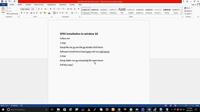Viewport: 200px width, 112px height.
Task: Decrease font size with Shrink Font
Action: tap(42, 9)
